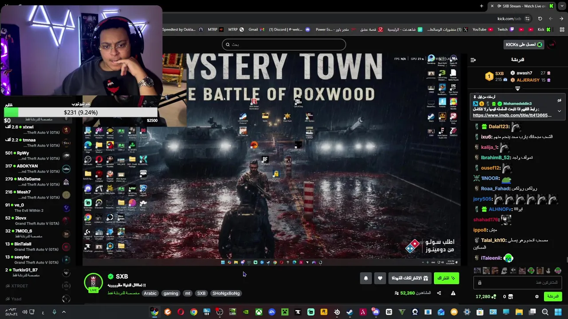This screenshot has height=319, width=568.
Task: Click the profile avatar in top bar
Action: tap(552, 44)
